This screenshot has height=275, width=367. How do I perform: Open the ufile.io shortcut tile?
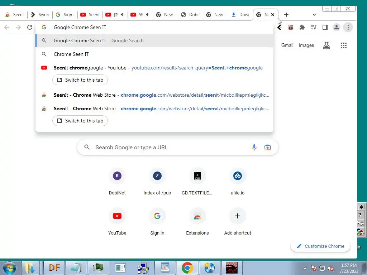[238, 182]
